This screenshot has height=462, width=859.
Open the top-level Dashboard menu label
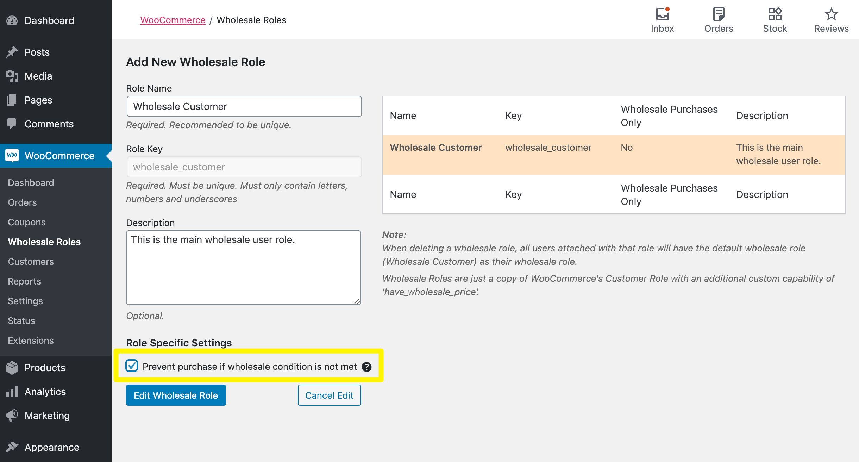tap(49, 20)
